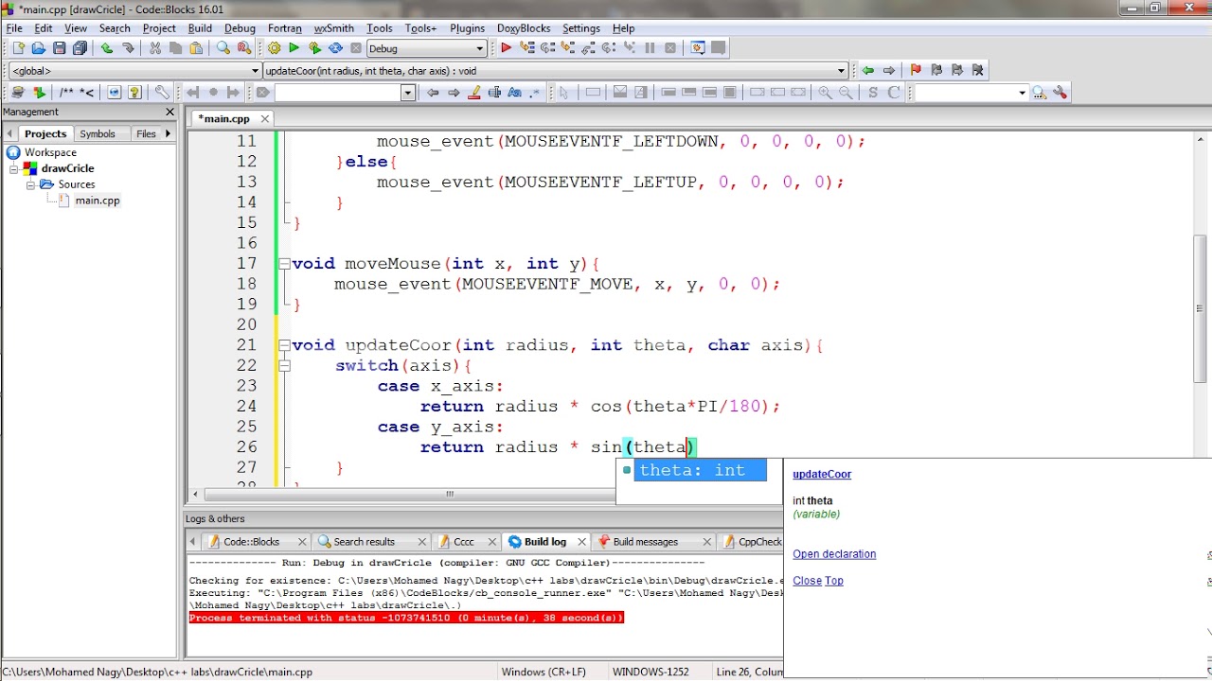
Task: Open search options with the red wrench icon
Action: click(x=1060, y=93)
